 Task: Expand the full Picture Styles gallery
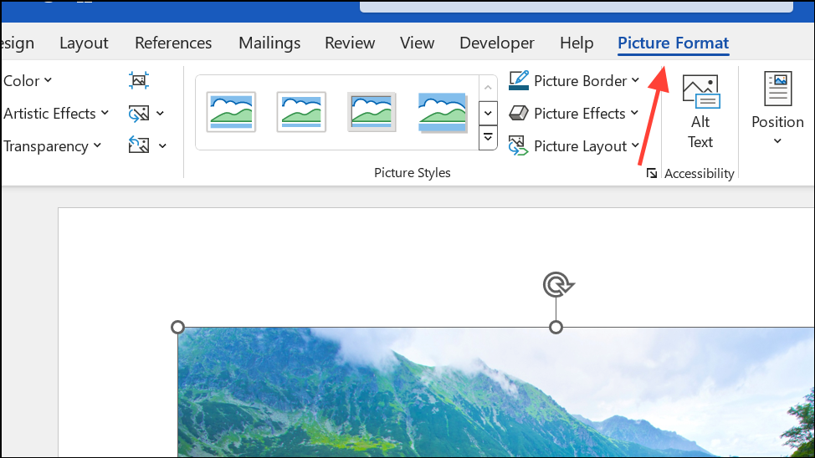[x=488, y=138]
